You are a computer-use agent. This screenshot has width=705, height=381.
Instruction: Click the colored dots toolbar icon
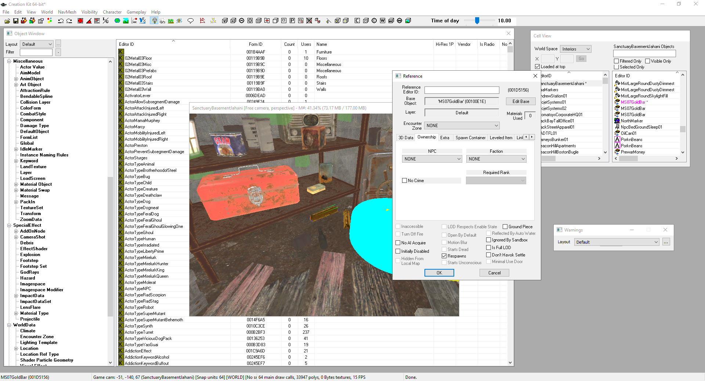[x=50, y=21]
